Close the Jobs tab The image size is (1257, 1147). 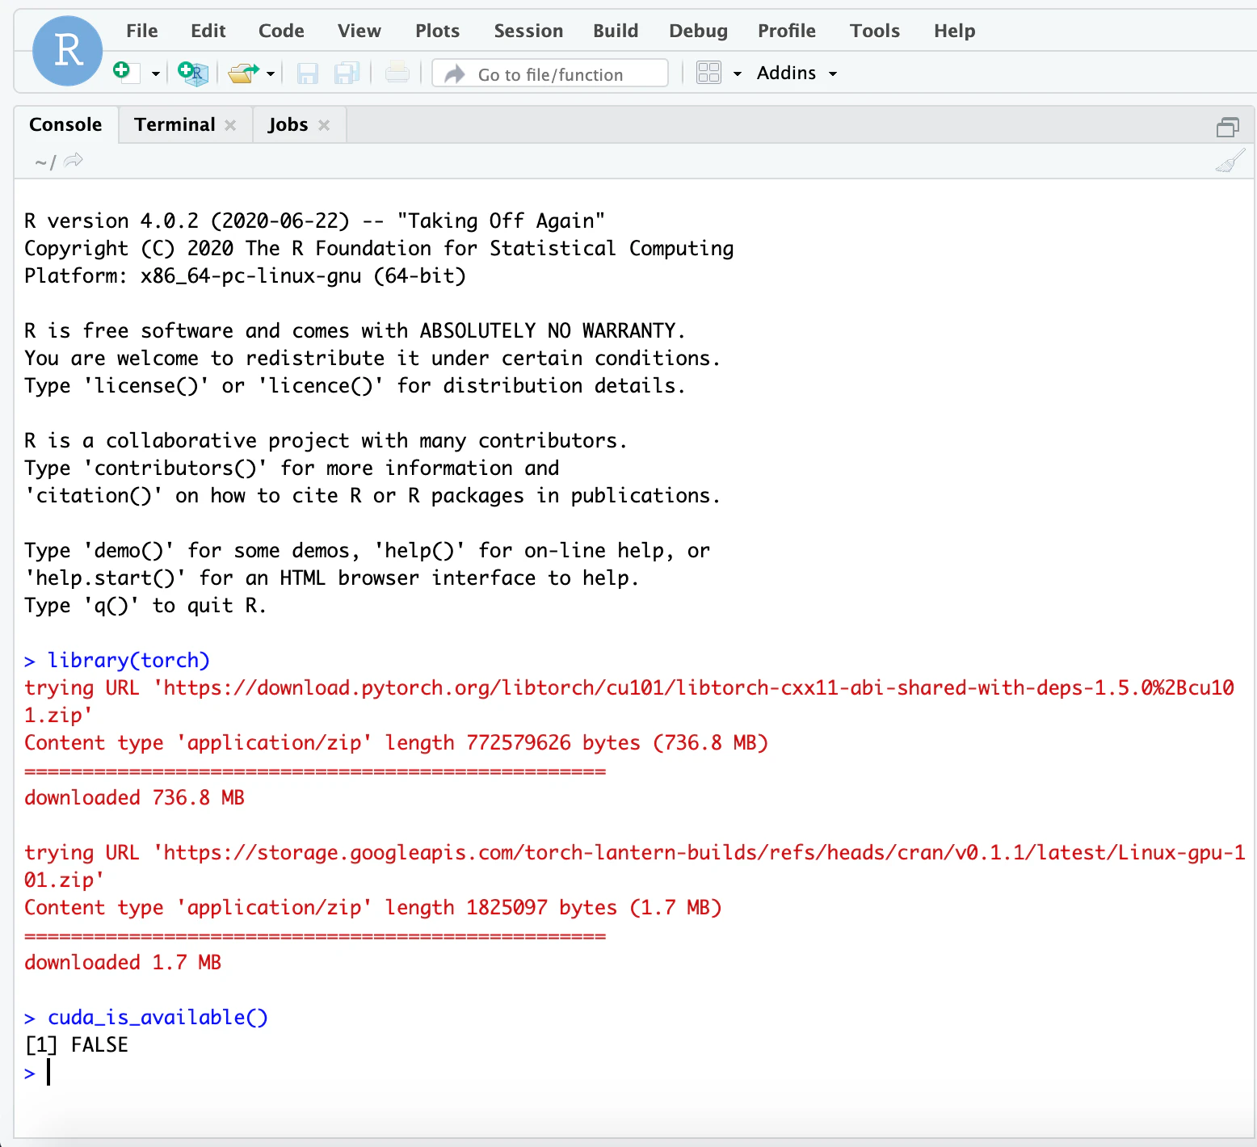(x=324, y=125)
